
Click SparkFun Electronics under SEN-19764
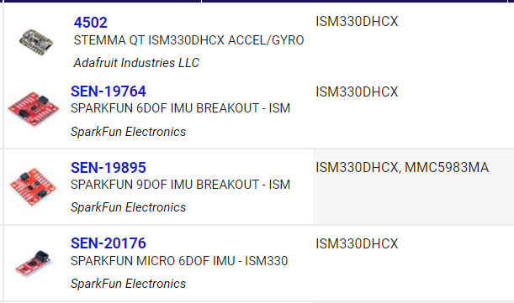[128, 132]
